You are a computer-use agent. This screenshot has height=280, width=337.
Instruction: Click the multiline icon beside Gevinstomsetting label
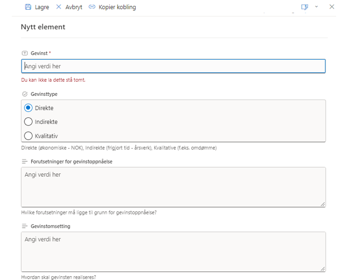(25, 226)
